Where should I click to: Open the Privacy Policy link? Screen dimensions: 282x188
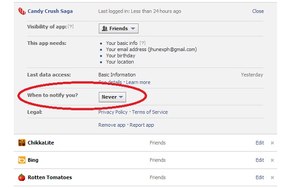click(x=113, y=112)
